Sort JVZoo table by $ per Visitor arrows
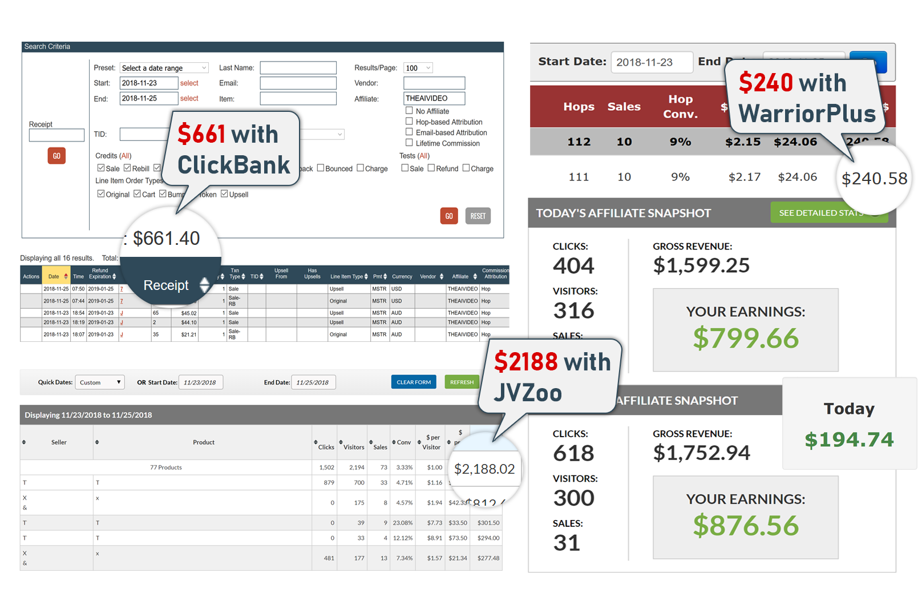 point(419,442)
